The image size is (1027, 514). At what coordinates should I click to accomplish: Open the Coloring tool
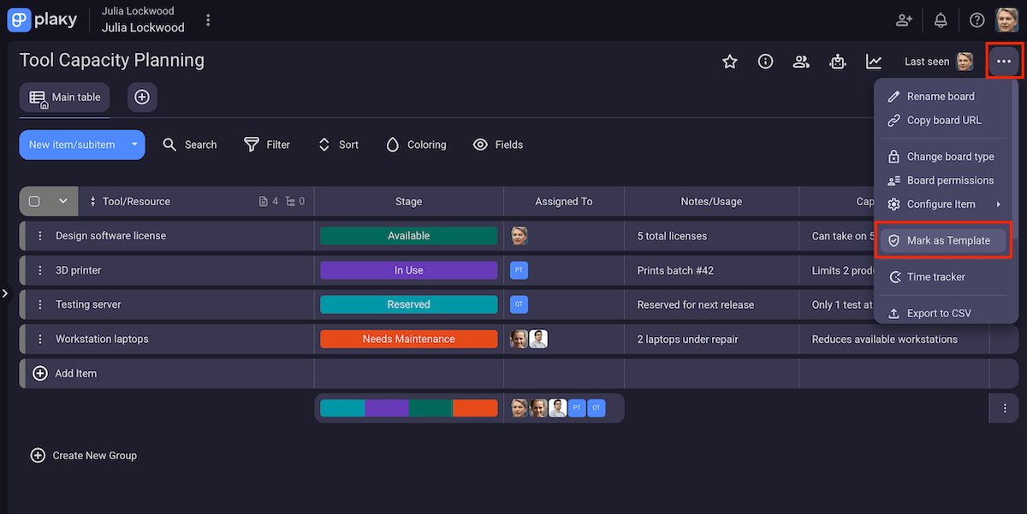click(415, 145)
